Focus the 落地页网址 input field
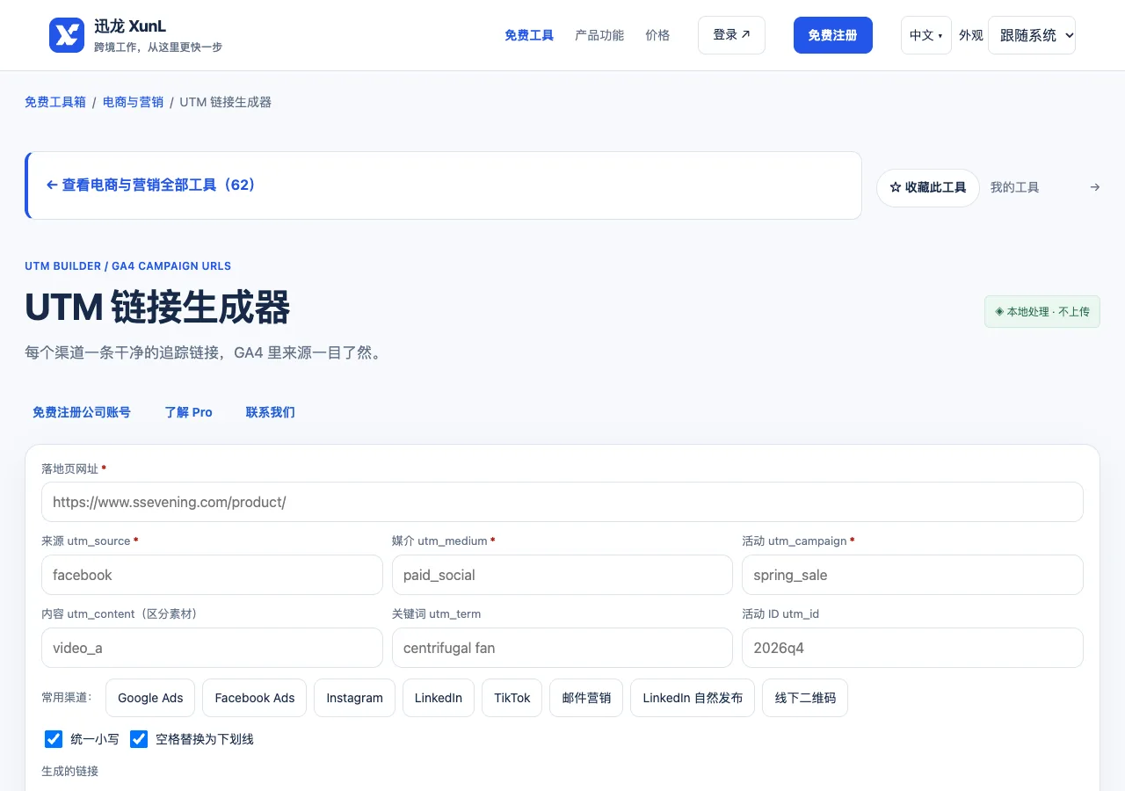The image size is (1125, 791). click(x=562, y=502)
